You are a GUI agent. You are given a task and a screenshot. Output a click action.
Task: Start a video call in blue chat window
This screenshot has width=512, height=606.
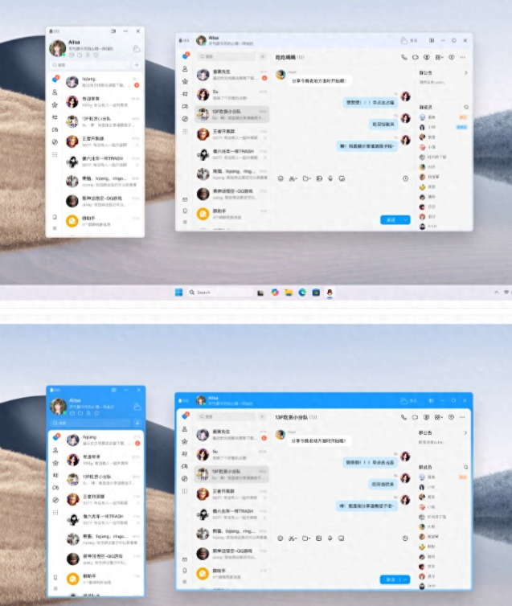pos(415,417)
